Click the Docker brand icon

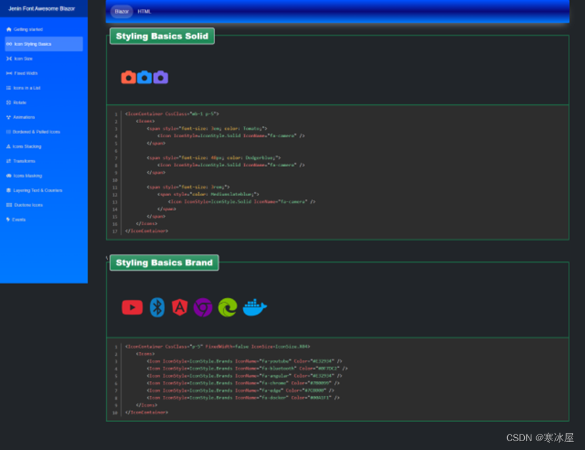pos(254,307)
